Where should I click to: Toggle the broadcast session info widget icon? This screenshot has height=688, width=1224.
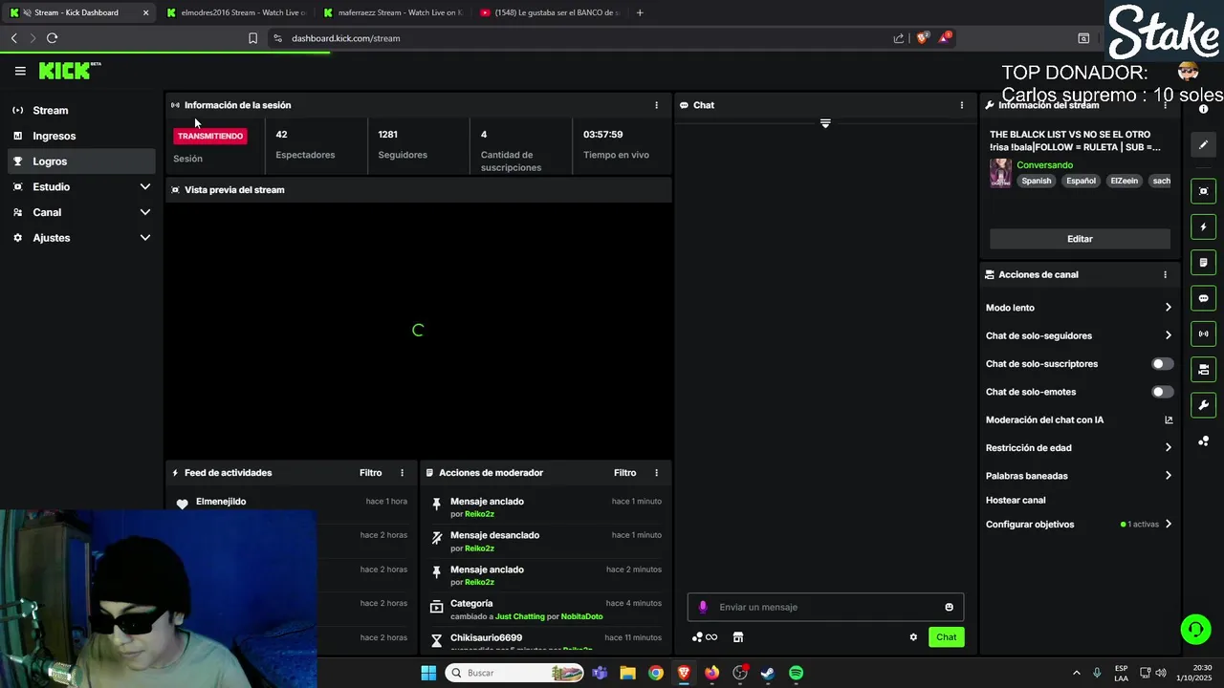[x=1203, y=333]
